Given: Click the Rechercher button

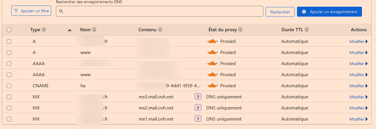Looking at the screenshot, I should tap(280, 12).
